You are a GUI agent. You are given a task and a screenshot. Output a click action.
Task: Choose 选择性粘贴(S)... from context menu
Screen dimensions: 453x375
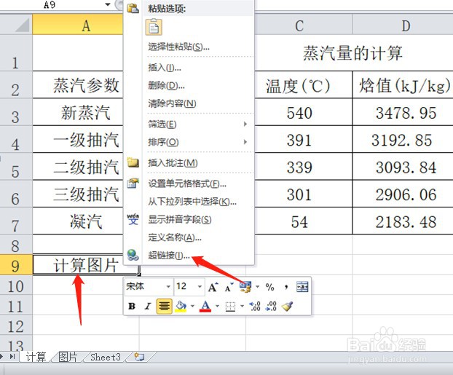point(178,47)
